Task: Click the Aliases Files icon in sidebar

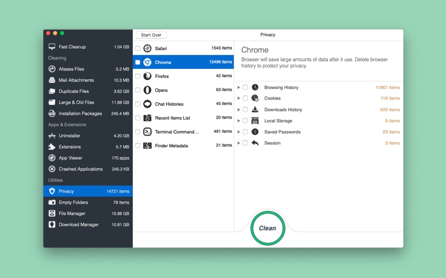Action: [52, 69]
